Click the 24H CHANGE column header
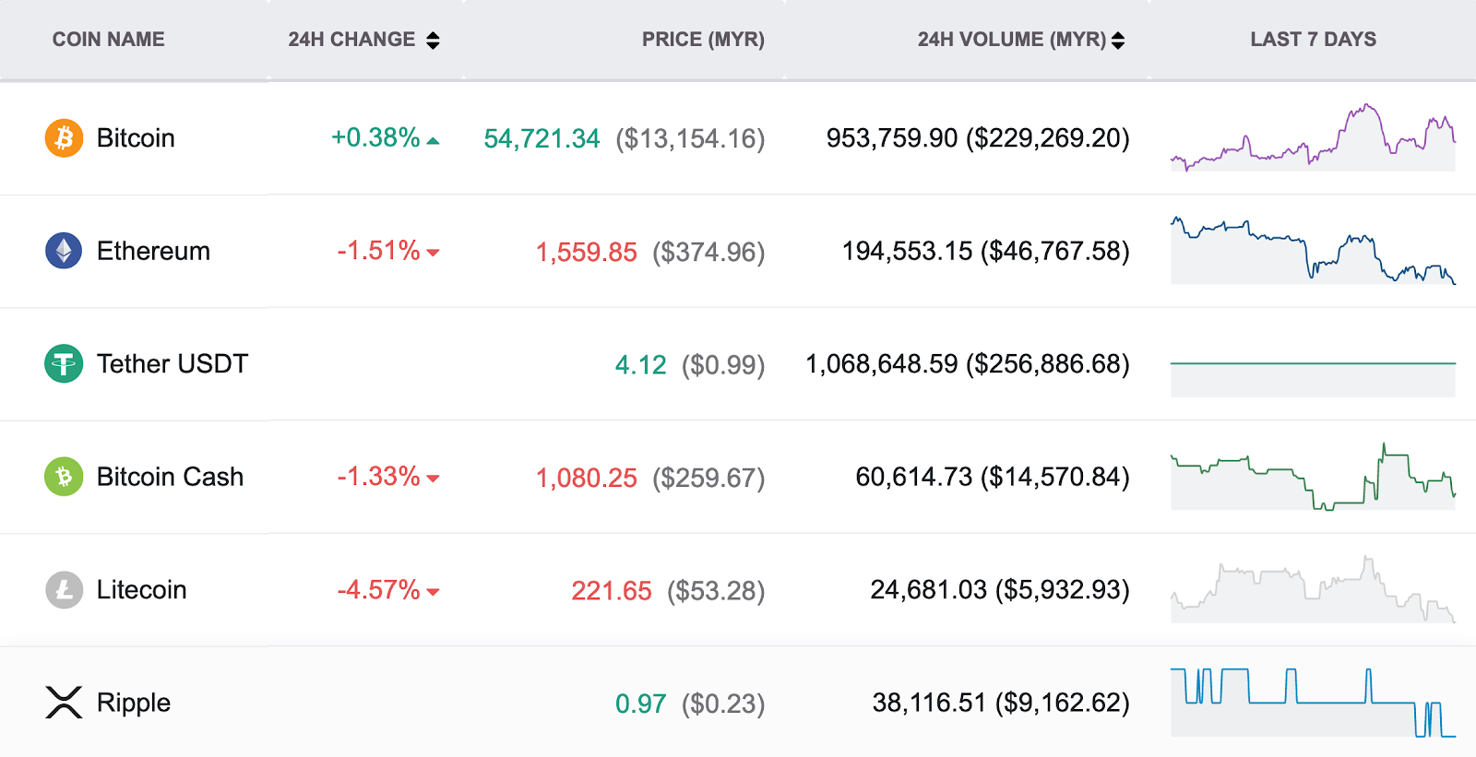Screen dimensions: 1476x757 tap(351, 40)
